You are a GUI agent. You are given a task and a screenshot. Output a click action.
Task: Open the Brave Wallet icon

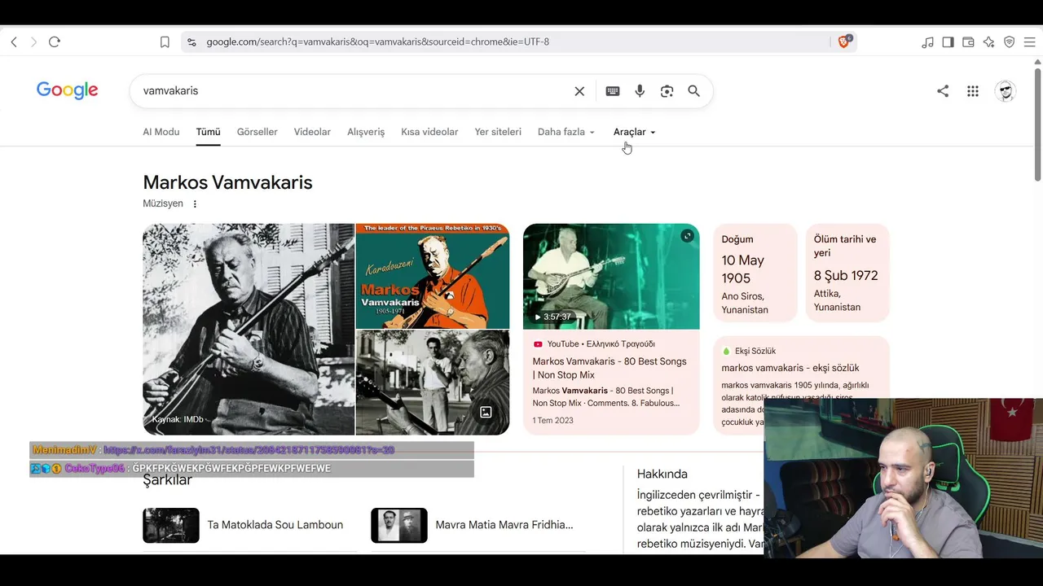tap(968, 42)
